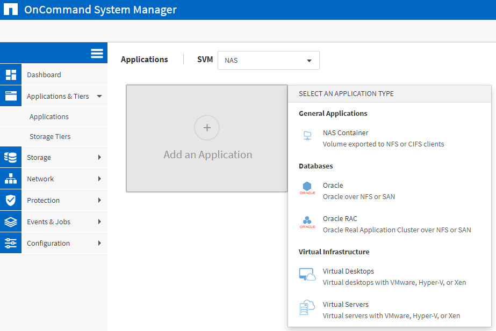Click the Protection shield icon
This screenshot has height=331, width=496.
[x=11, y=200]
